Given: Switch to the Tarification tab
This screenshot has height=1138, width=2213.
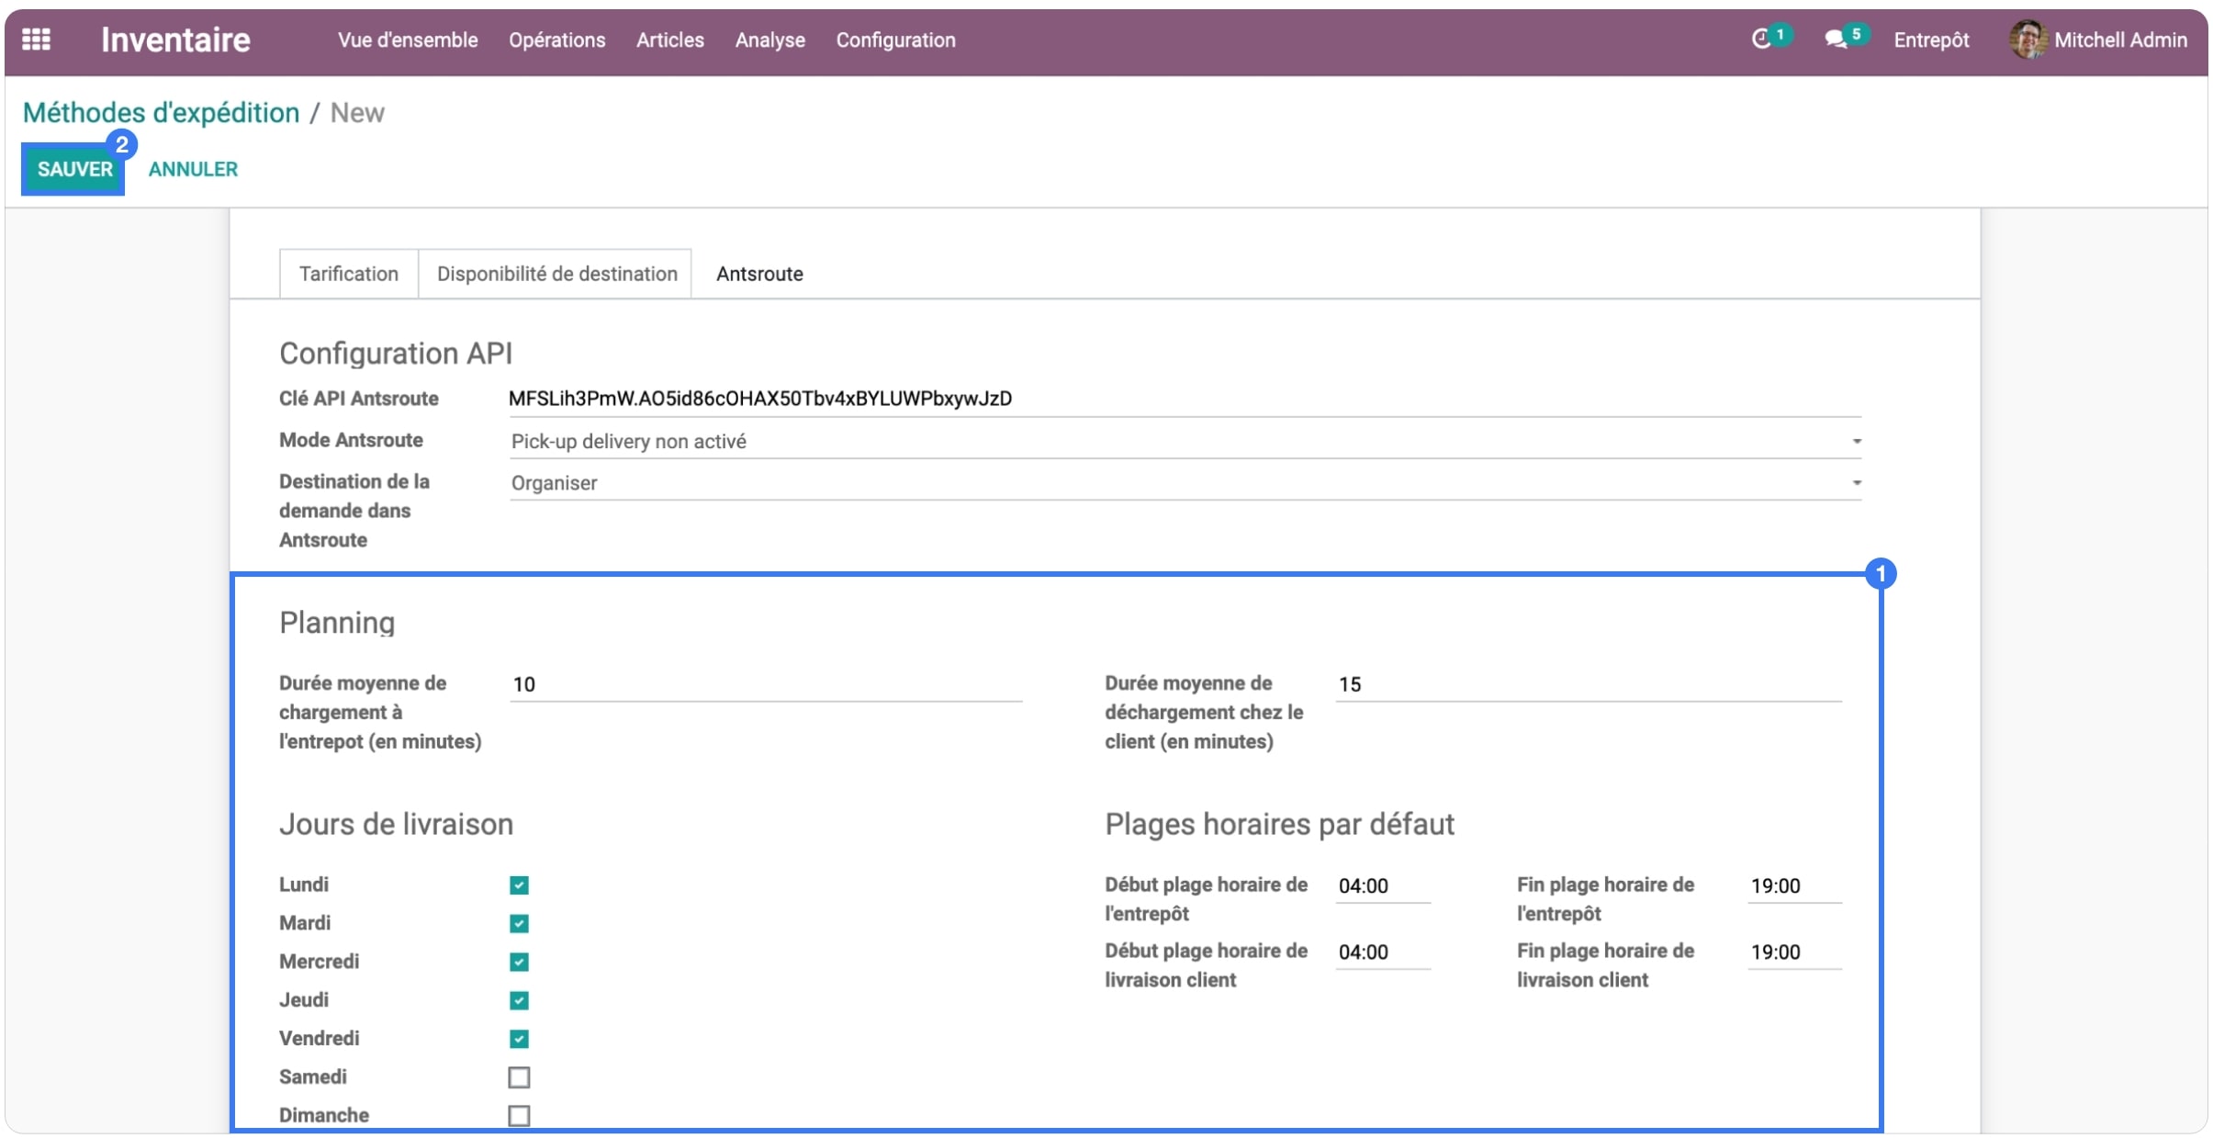Looking at the screenshot, I should [x=349, y=274].
